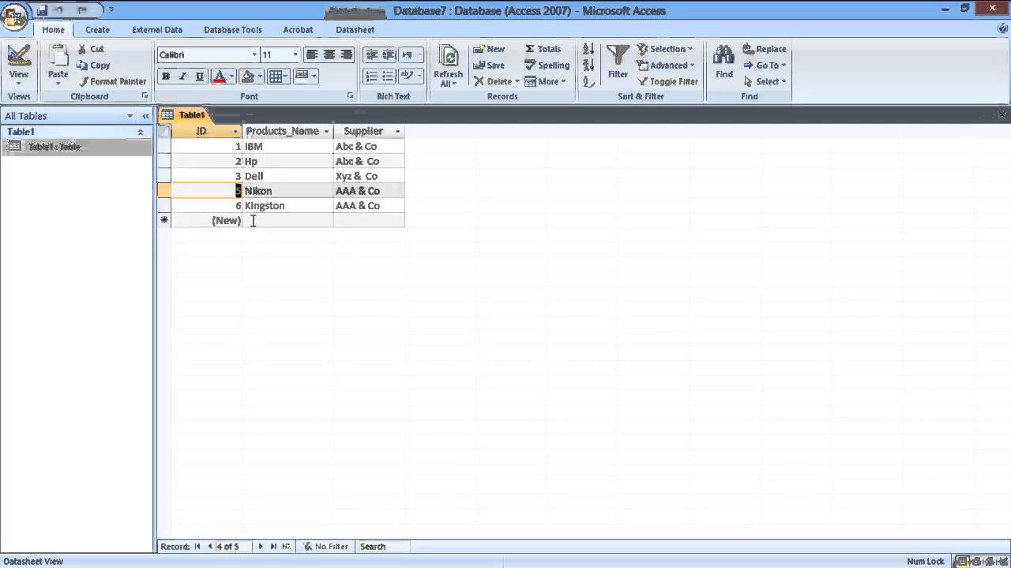1011x568 pixels.
Task: Open the More records dropdown
Action: (545, 81)
